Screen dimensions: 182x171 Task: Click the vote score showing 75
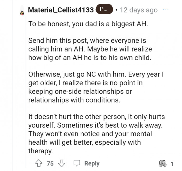(x=50, y=163)
